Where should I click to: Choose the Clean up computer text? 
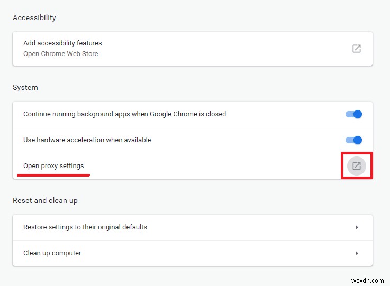click(x=52, y=253)
